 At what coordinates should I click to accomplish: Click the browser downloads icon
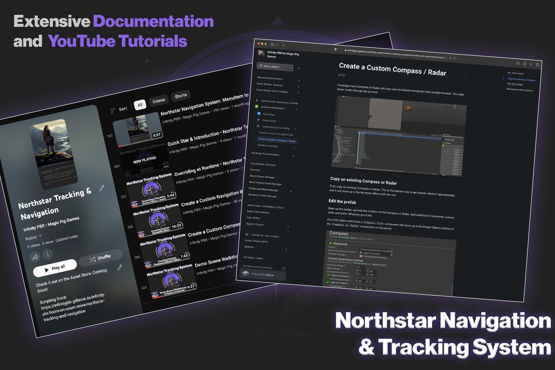coord(518,63)
